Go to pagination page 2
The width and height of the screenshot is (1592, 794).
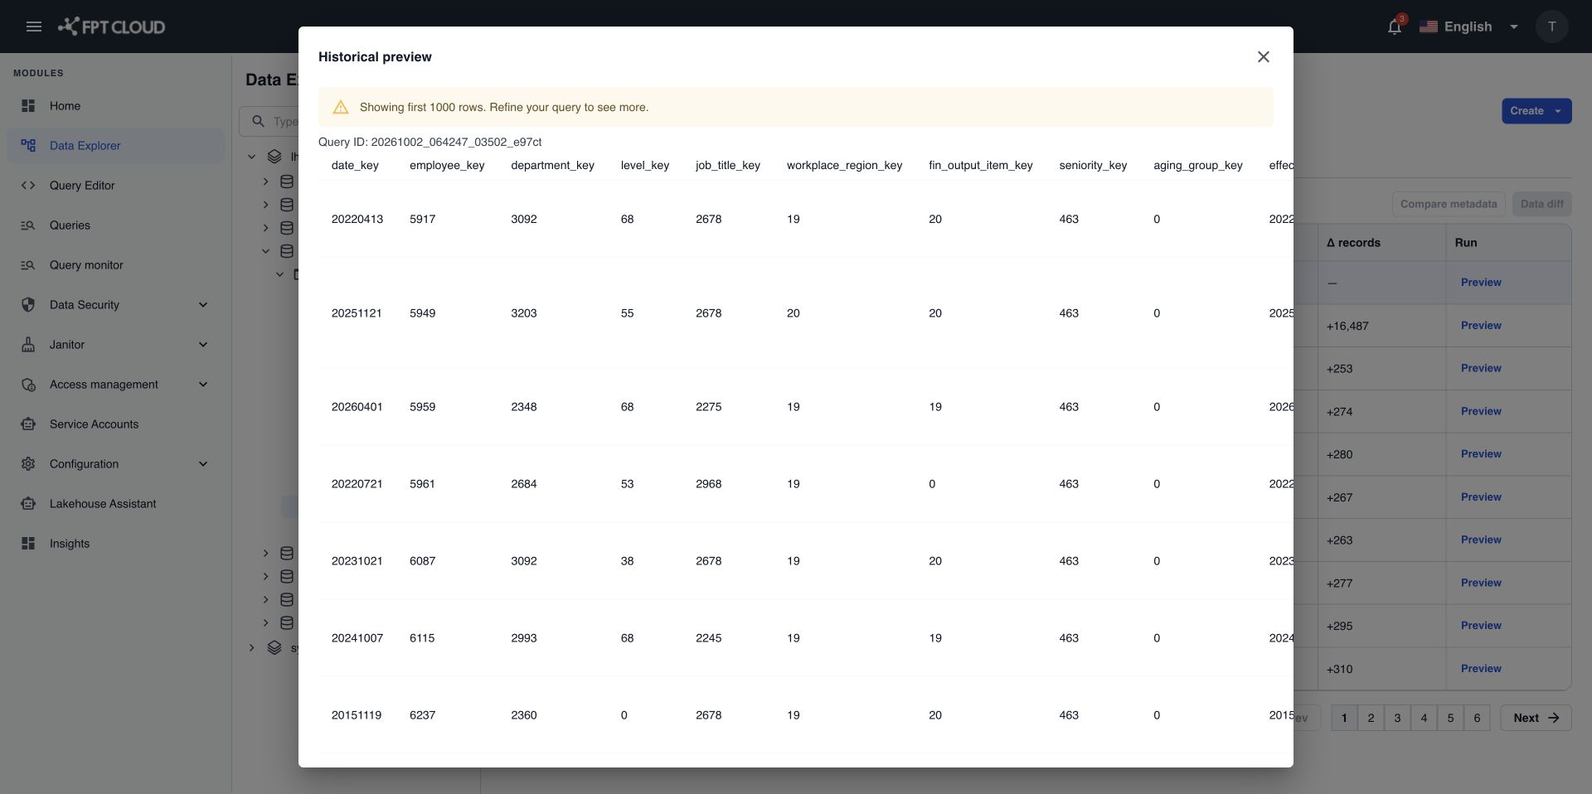[1371, 718]
